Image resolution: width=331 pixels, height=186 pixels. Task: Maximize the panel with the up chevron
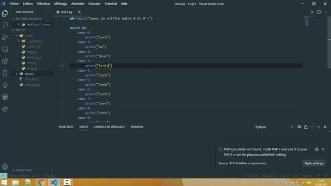tap(319, 127)
